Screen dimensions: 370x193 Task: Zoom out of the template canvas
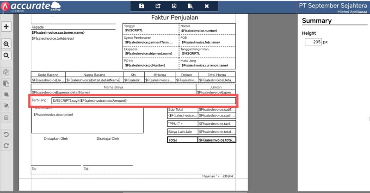[6, 55]
